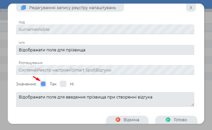Toggle the blue "Так" checkbox
212x130 pixels.
pos(43,84)
